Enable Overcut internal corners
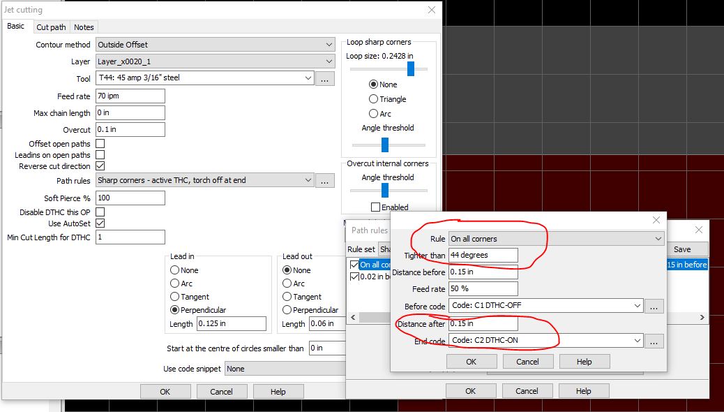Viewport: 724px width, 412px height. (x=375, y=207)
